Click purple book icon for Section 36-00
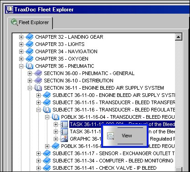 (x=38, y=73)
